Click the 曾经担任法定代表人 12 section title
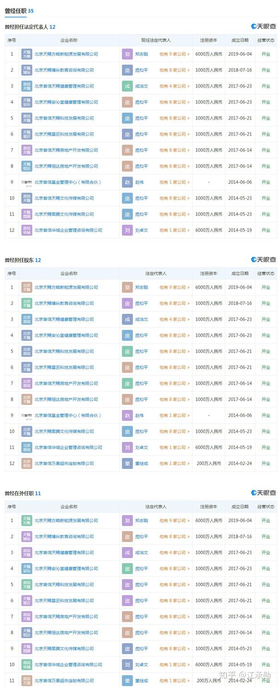 coord(30,27)
